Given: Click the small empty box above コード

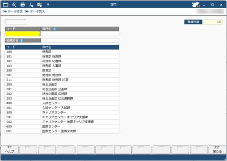Looking at the screenshot, I should click(x=15, y=22).
